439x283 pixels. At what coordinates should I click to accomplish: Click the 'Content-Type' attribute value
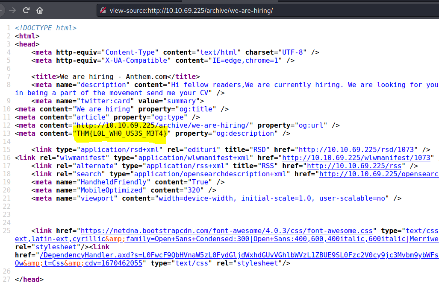point(130,53)
